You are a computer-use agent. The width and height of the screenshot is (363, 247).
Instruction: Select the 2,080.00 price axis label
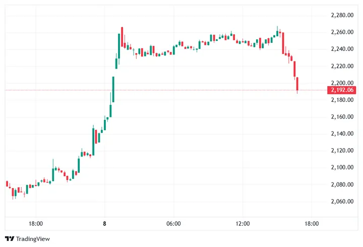pos(343,184)
